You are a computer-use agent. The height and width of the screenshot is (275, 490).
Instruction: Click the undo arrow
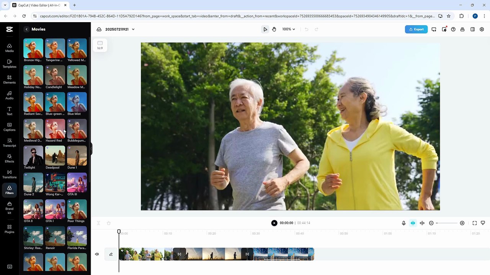[306, 29]
